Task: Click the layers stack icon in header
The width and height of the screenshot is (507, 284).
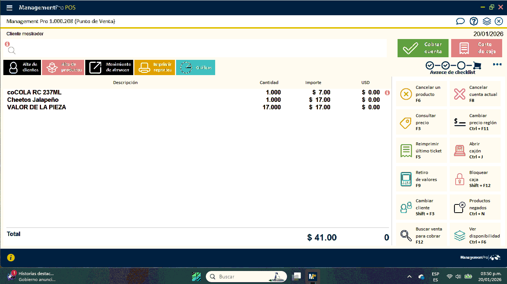Action: pyautogui.click(x=487, y=22)
